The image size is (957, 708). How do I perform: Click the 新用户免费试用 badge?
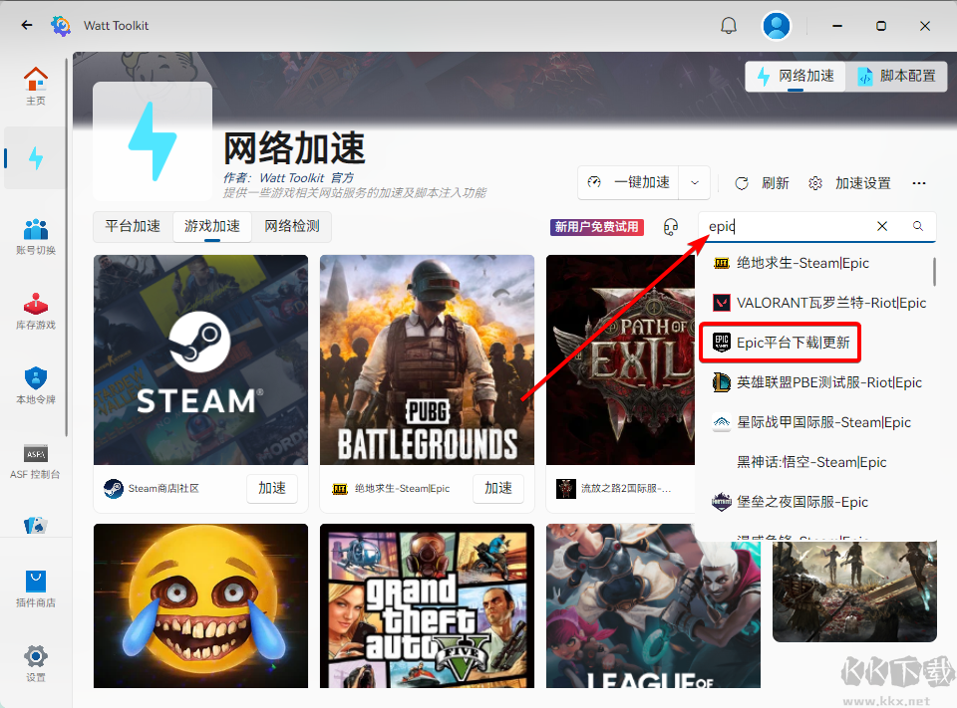pyautogui.click(x=597, y=227)
